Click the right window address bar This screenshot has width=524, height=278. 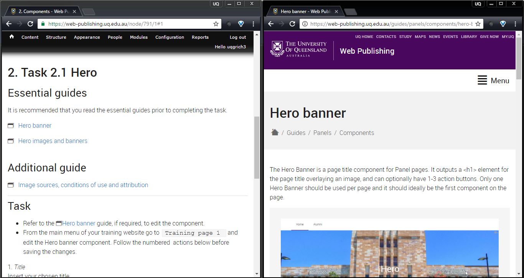click(391, 24)
